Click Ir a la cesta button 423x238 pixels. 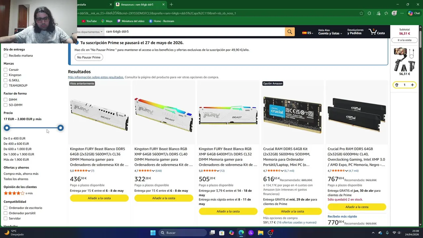404,40
